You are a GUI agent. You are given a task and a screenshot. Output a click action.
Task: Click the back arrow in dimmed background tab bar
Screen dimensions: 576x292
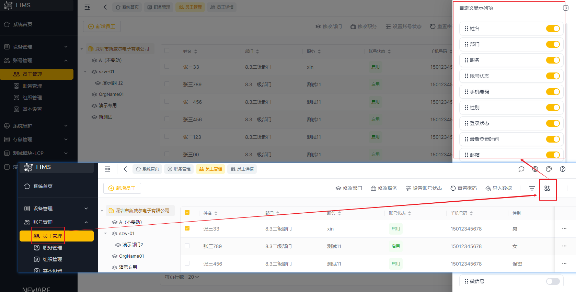pyautogui.click(x=105, y=7)
